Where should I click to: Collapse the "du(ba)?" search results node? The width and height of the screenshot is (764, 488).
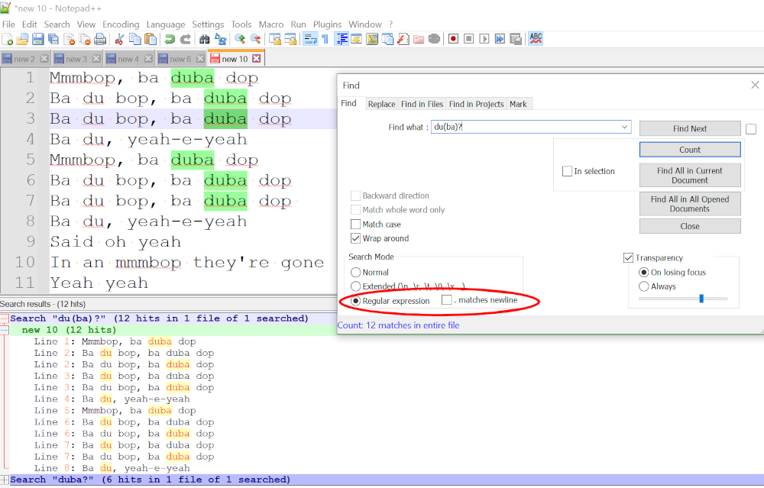coord(5,318)
